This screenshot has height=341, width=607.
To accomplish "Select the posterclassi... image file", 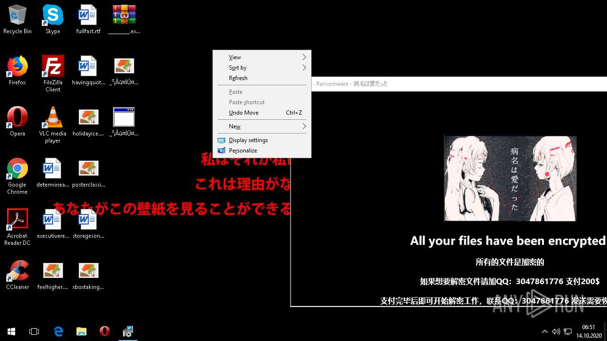I will (x=88, y=173).
